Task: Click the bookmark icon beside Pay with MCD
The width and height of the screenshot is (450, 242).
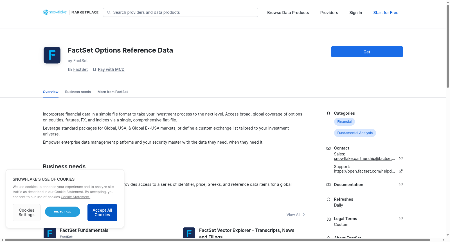Action: (94, 69)
